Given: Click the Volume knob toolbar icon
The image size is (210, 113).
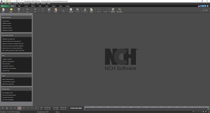Looking at the screenshot, I should point(105,10).
